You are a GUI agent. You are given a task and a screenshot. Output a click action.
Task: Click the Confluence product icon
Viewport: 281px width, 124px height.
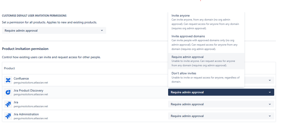[8, 80]
